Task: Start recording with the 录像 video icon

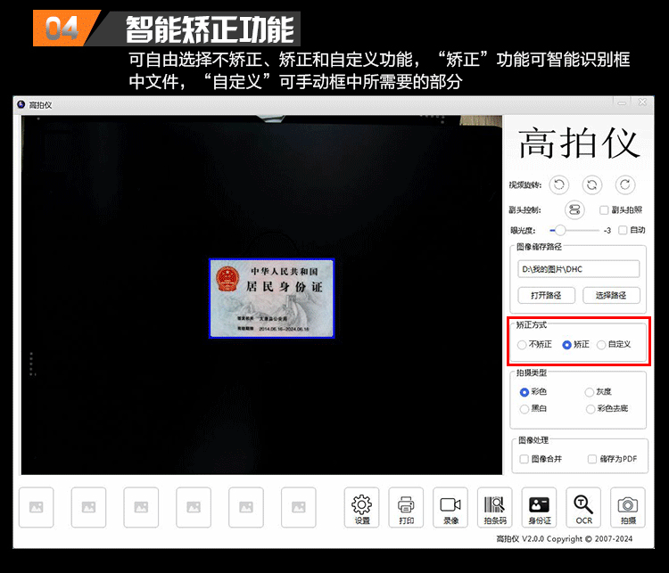Action: coord(450,507)
